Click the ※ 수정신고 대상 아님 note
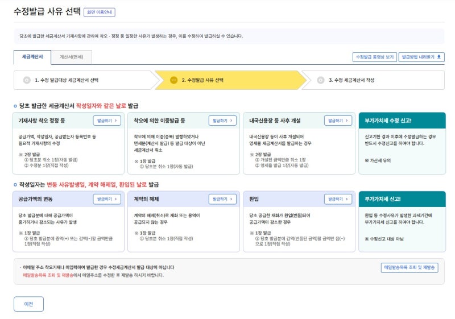455x319 pixels. [x=384, y=239]
